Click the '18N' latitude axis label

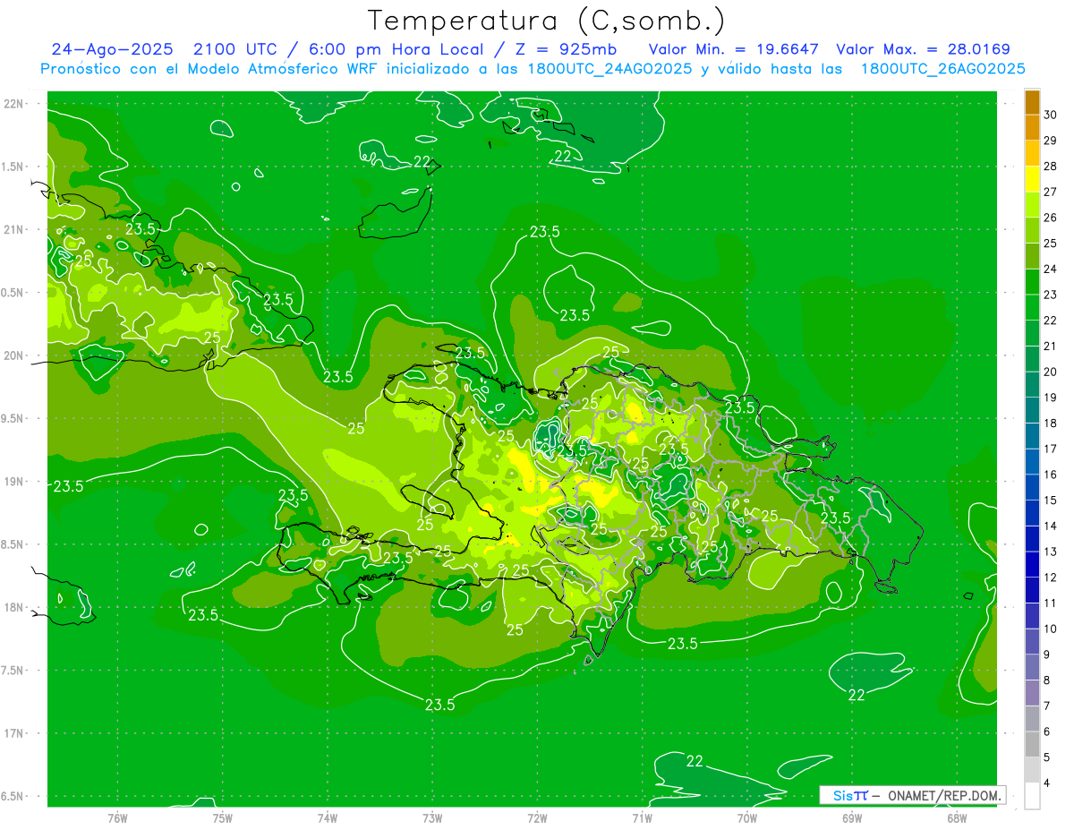[15, 607]
